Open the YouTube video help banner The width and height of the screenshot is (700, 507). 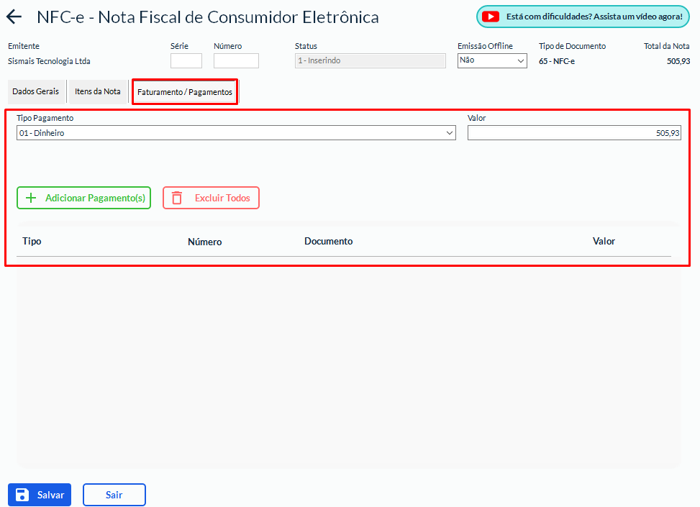tap(582, 17)
